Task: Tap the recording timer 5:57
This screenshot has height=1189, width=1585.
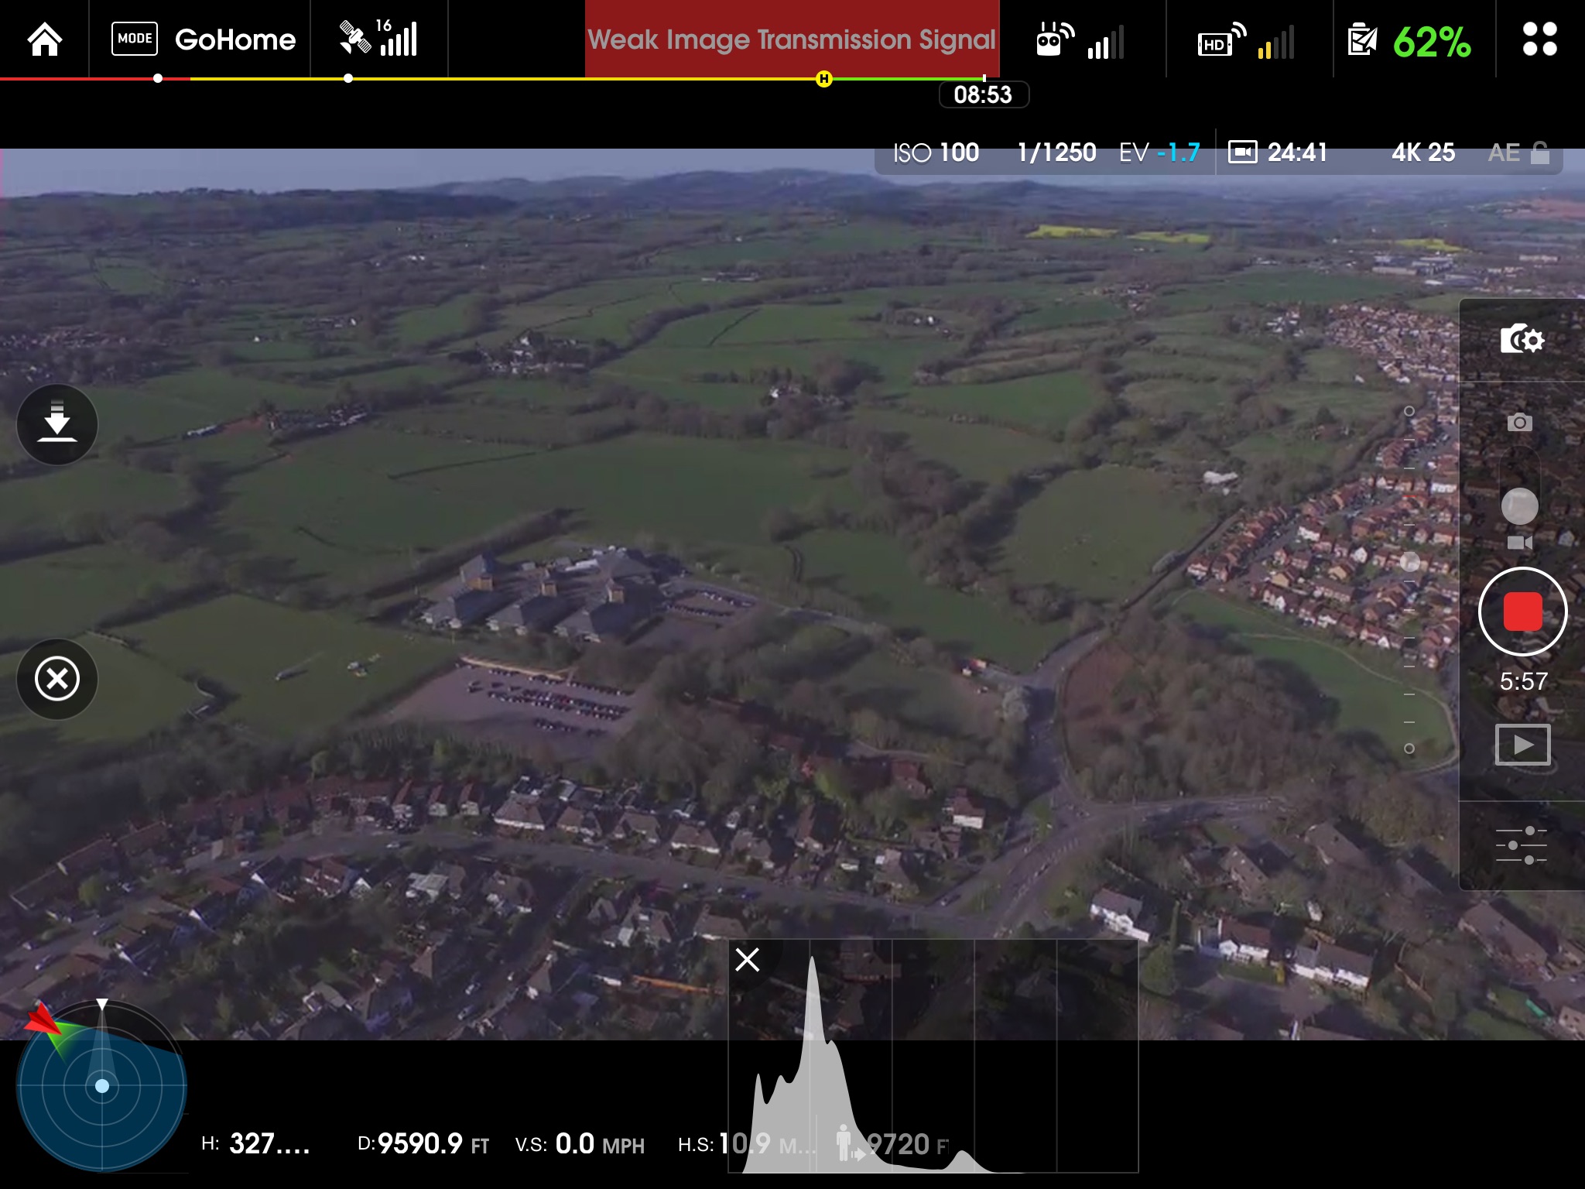Action: point(1523,681)
